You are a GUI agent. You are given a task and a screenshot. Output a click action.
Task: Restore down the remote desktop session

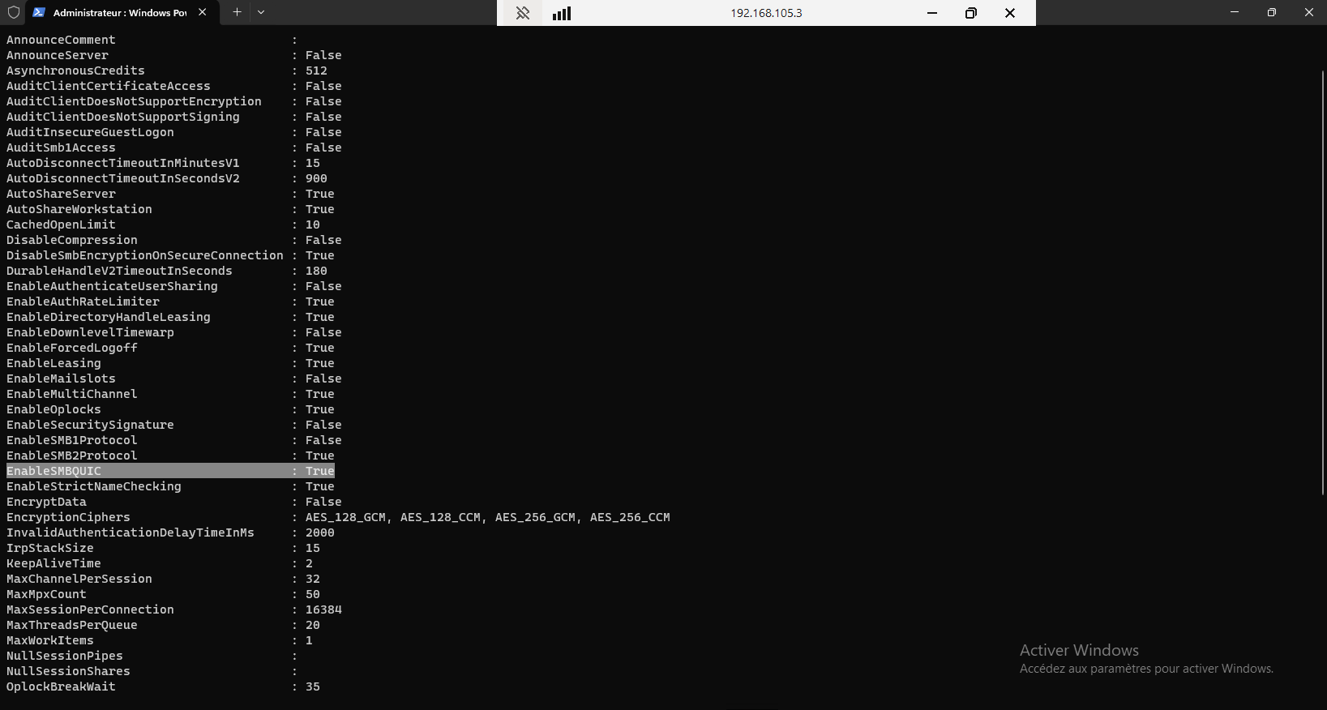(970, 13)
